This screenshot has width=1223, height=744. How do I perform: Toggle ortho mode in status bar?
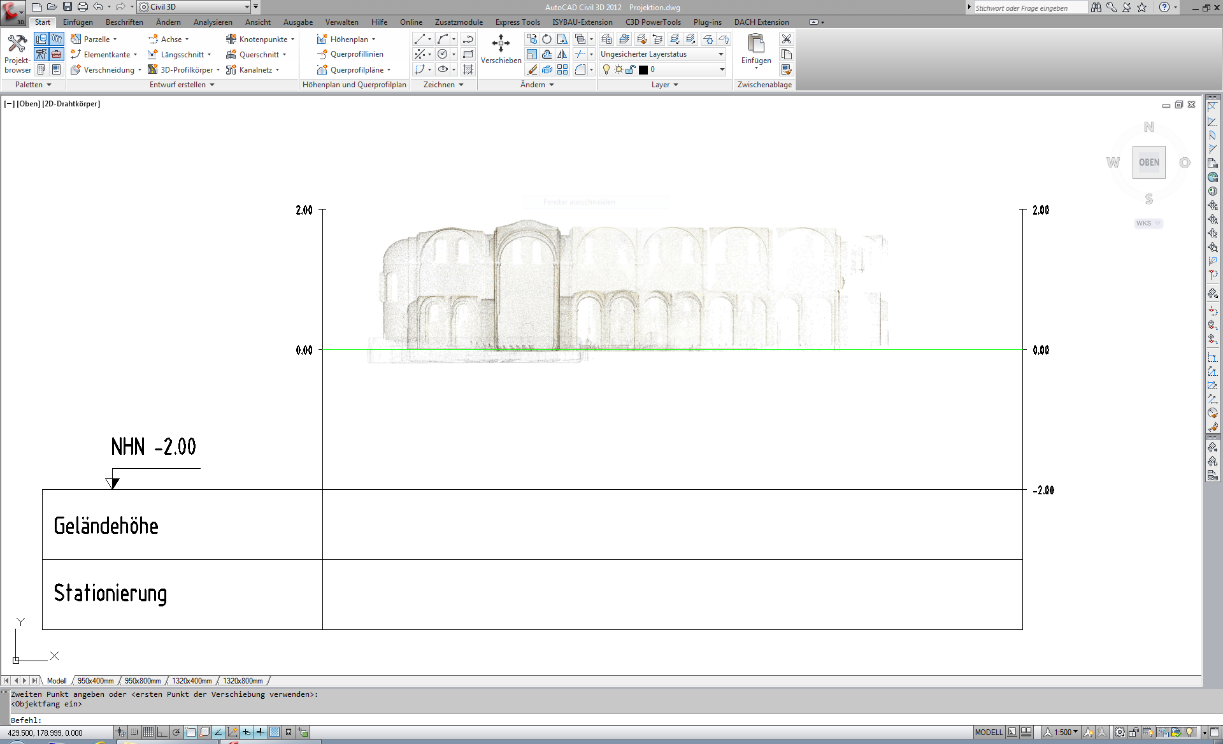[x=162, y=732]
